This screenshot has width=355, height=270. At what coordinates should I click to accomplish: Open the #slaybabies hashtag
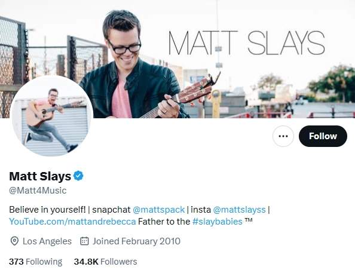click(x=218, y=222)
